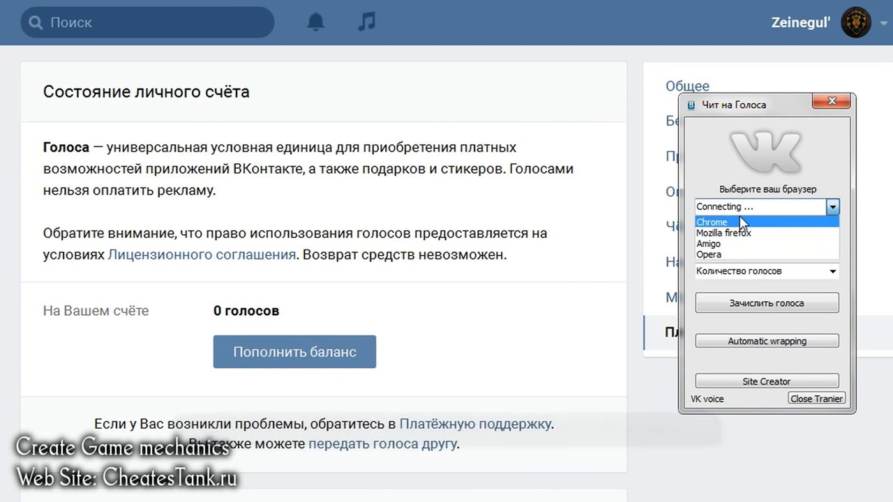Open the Лицензионного соглашения link
The height and width of the screenshot is (502, 893).
point(202,254)
